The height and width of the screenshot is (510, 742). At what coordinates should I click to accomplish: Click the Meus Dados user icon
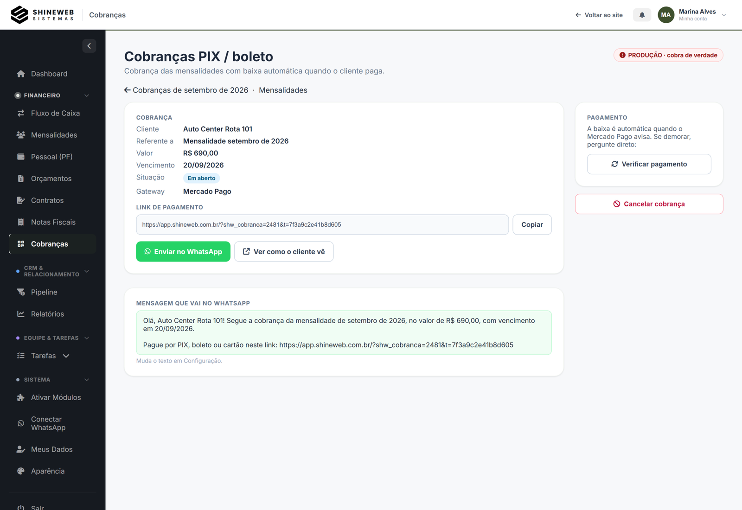(21, 449)
